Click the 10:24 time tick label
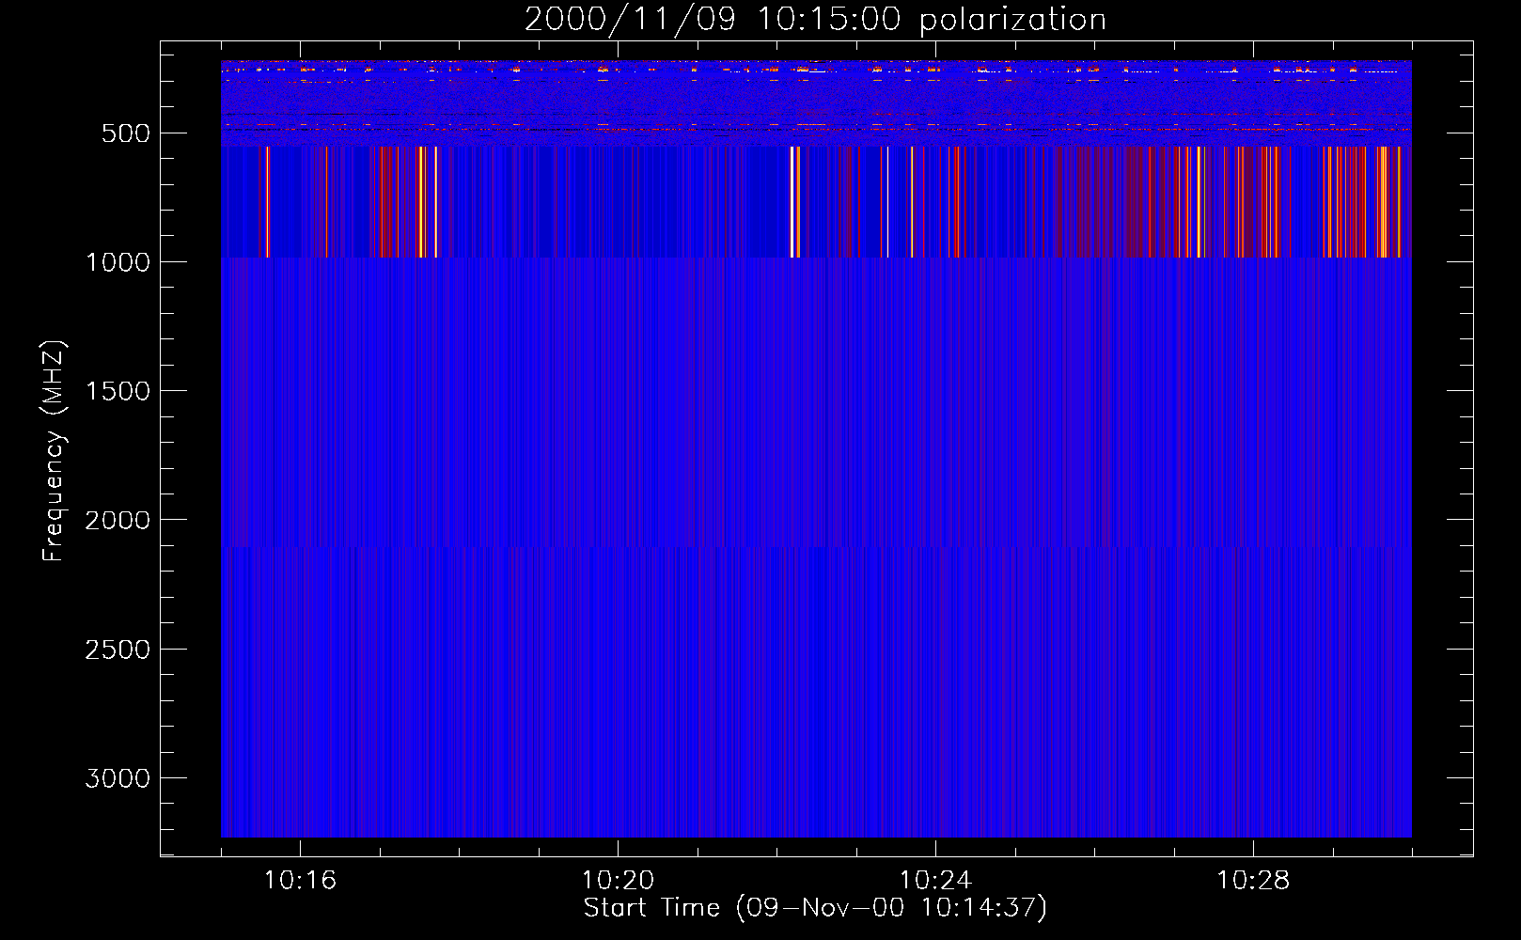Screen dimensions: 1521x940 point(935,881)
